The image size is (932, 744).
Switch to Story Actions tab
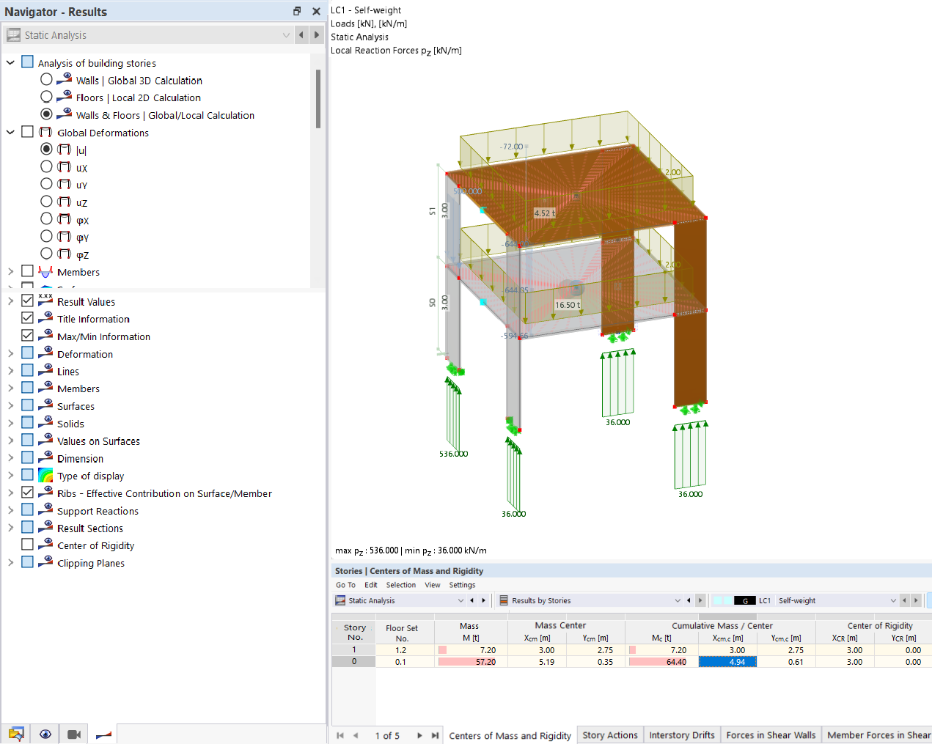point(610,735)
